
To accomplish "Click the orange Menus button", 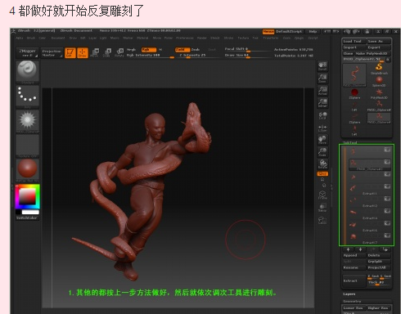I will coord(268,32).
